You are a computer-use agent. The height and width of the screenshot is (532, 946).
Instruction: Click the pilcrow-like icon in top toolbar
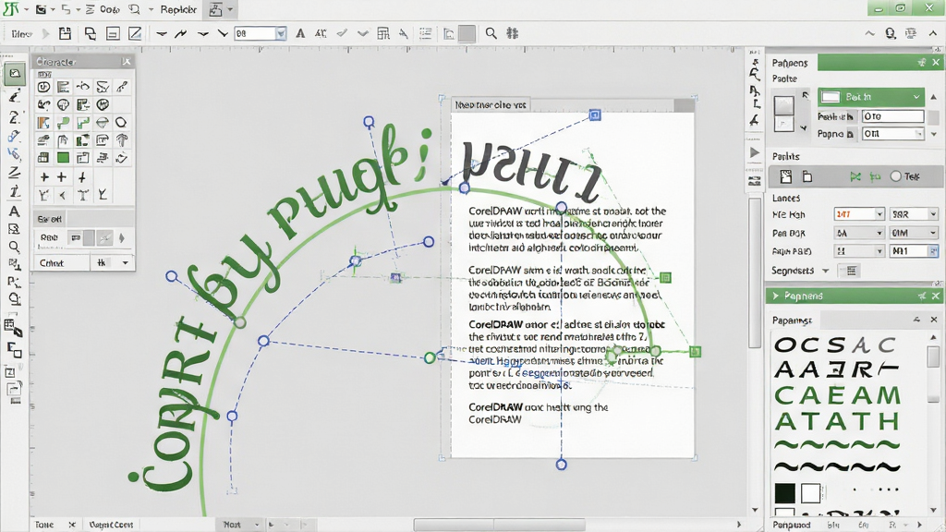click(512, 33)
